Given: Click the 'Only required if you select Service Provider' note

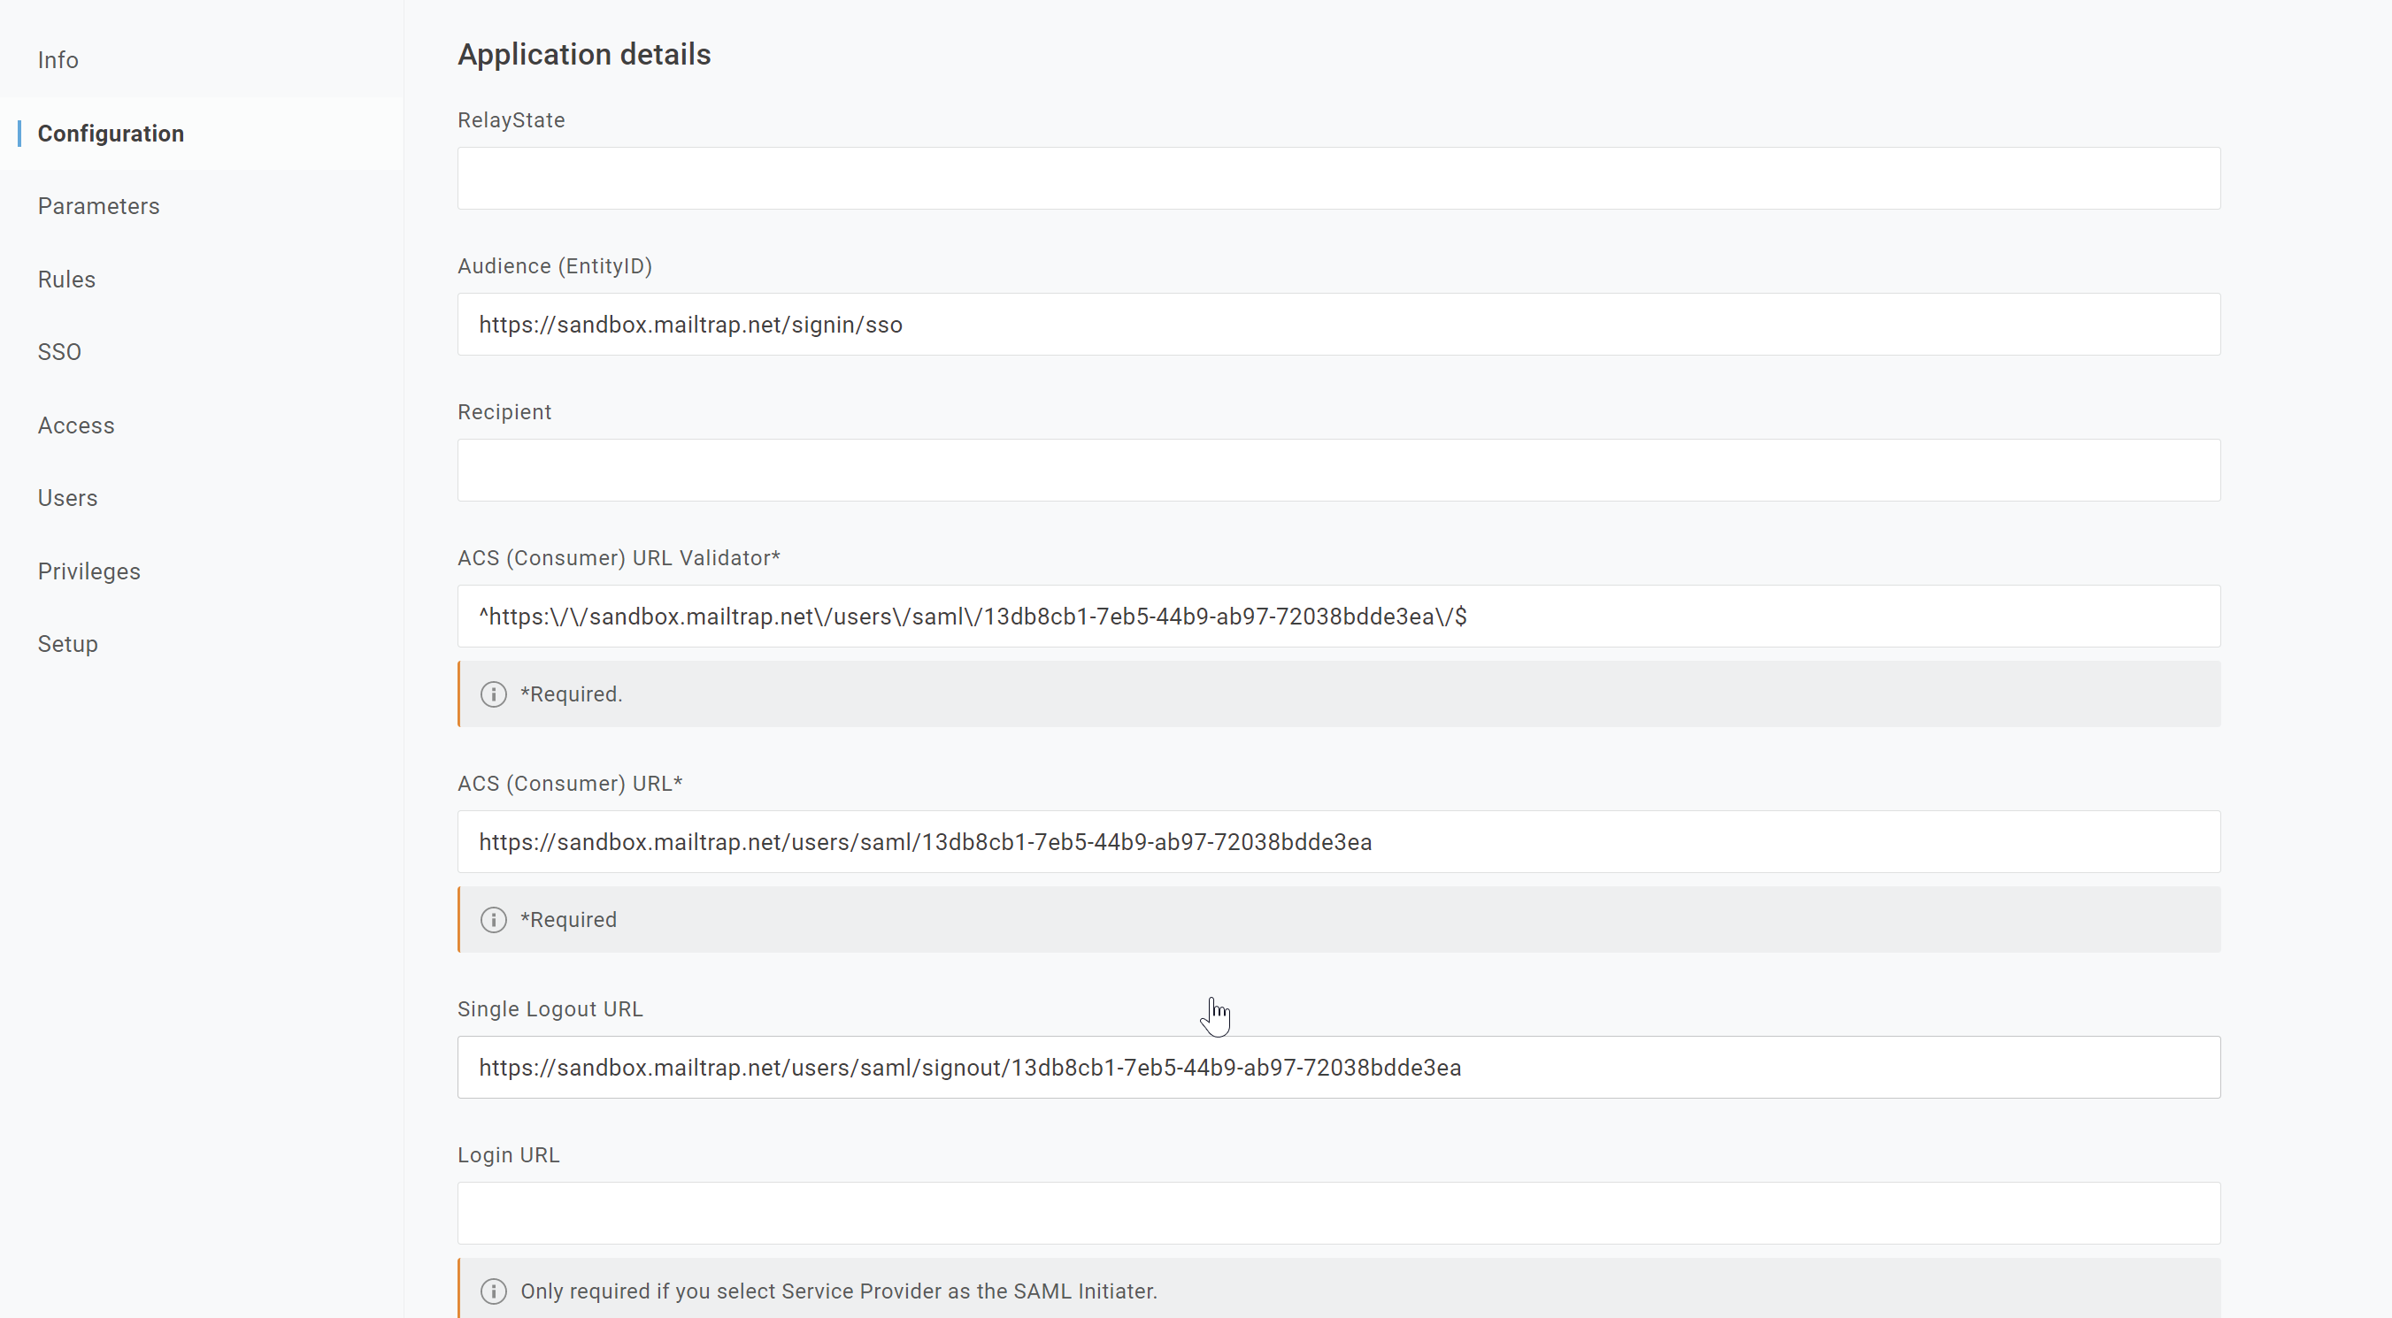Looking at the screenshot, I should pyautogui.click(x=839, y=1291).
